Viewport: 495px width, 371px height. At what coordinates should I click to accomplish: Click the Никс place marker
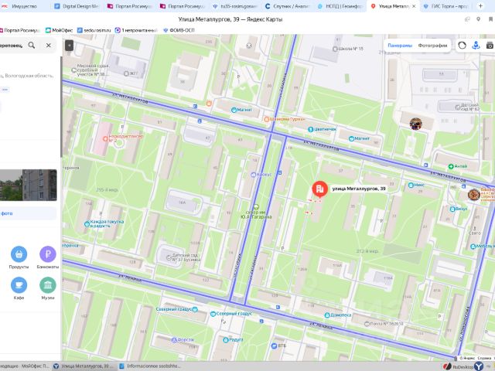(x=411, y=185)
